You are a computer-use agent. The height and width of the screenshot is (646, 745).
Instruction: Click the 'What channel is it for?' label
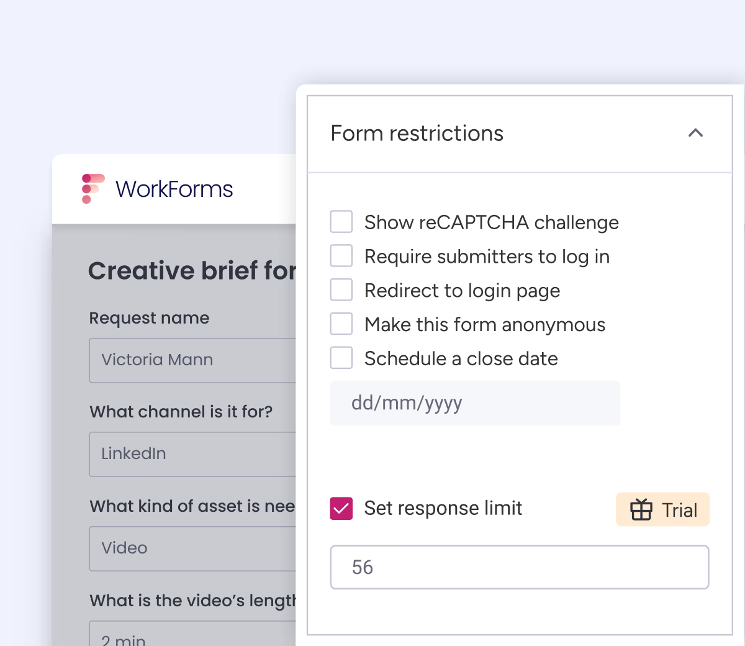(x=181, y=412)
